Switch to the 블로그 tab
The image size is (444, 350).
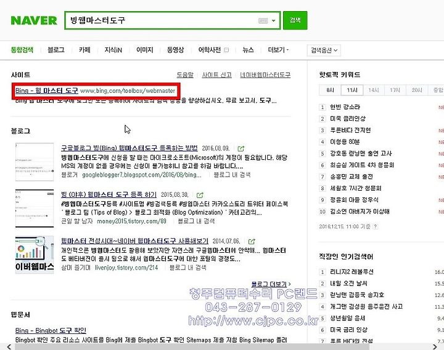coord(56,50)
